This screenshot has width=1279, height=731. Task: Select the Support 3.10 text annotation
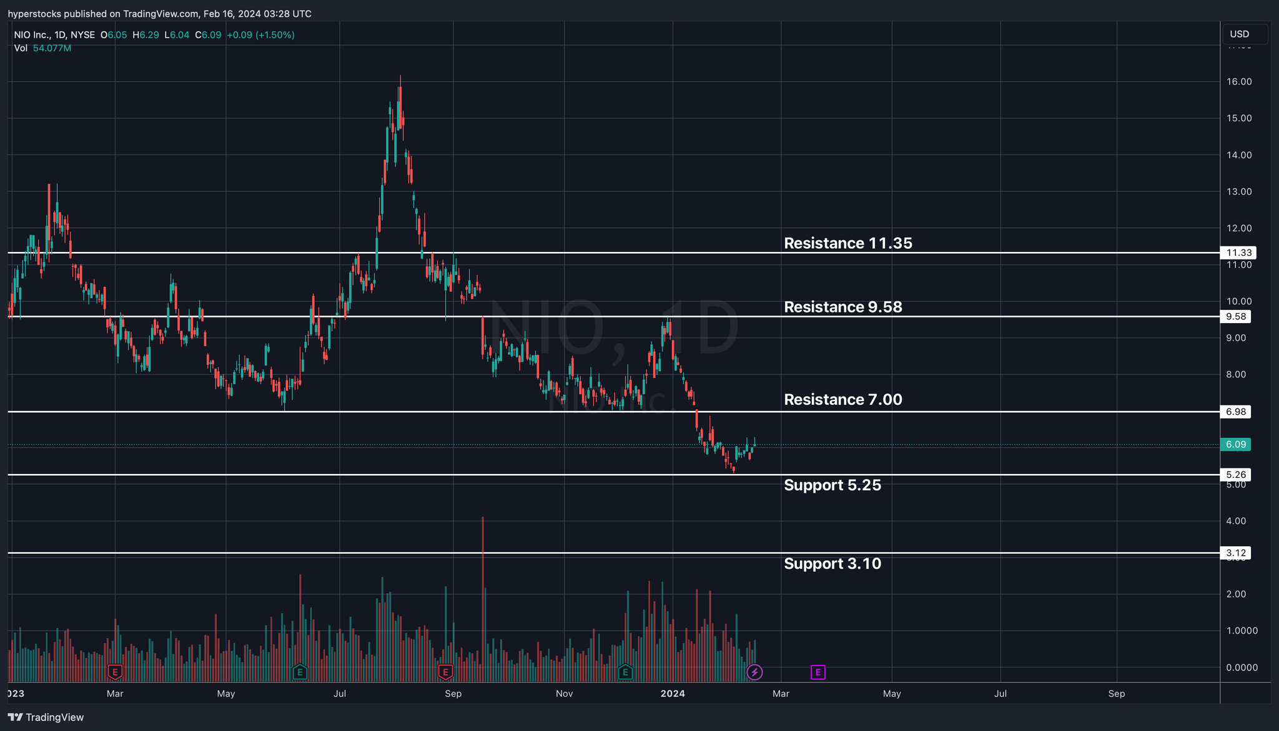(x=832, y=564)
